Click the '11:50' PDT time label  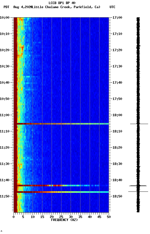pyautogui.click(x=5, y=196)
